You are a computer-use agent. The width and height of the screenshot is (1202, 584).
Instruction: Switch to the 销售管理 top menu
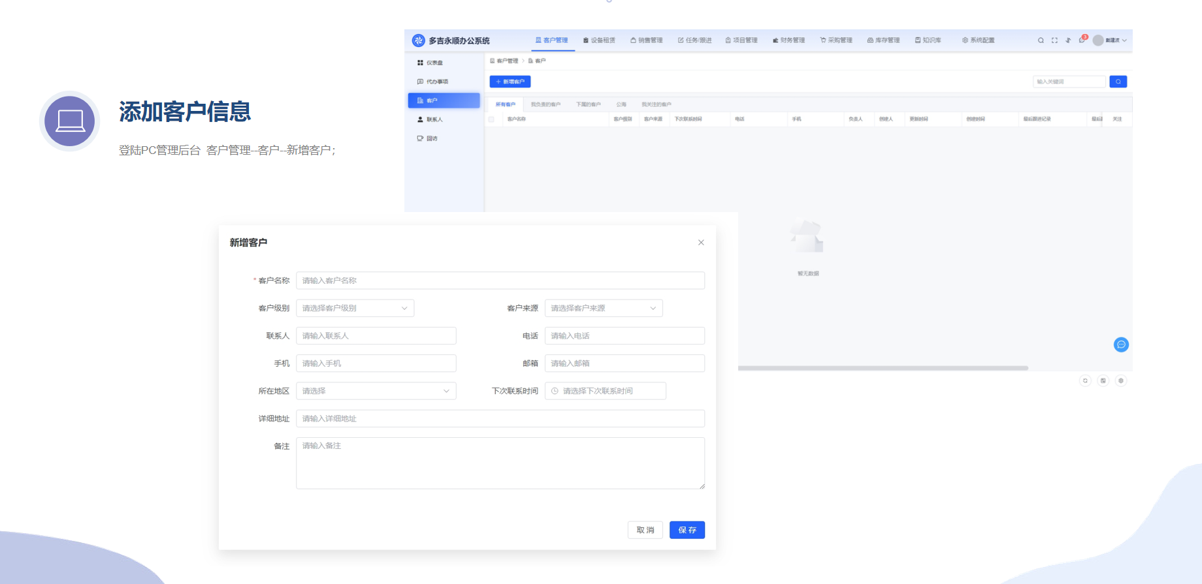(x=646, y=40)
